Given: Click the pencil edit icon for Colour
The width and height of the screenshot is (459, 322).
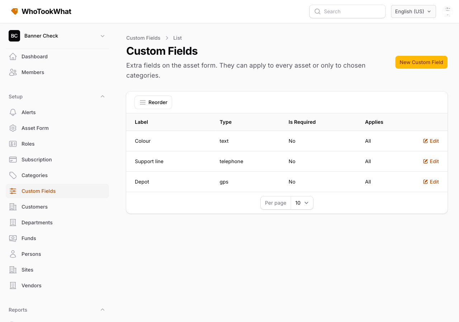Looking at the screenshot, I should pos(426,141).
